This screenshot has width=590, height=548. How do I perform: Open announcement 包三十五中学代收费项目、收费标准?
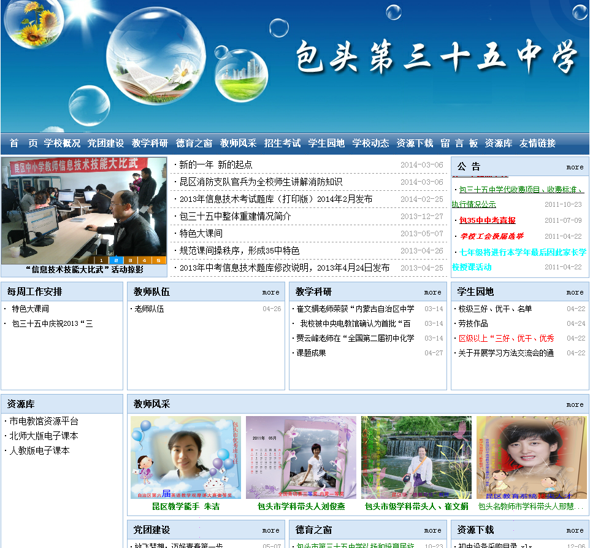518,197
